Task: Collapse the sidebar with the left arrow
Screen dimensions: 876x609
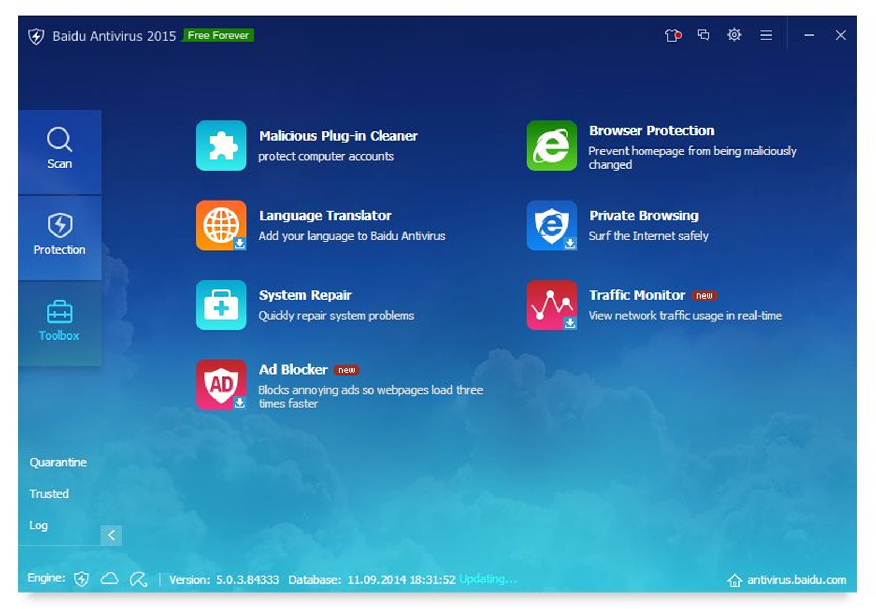Action: tap(111, 535)
